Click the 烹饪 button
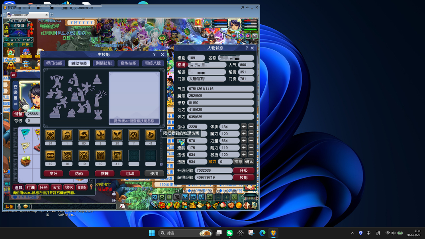Image resolution: width=425 pixels, height=239 pixels. (53, 173)
